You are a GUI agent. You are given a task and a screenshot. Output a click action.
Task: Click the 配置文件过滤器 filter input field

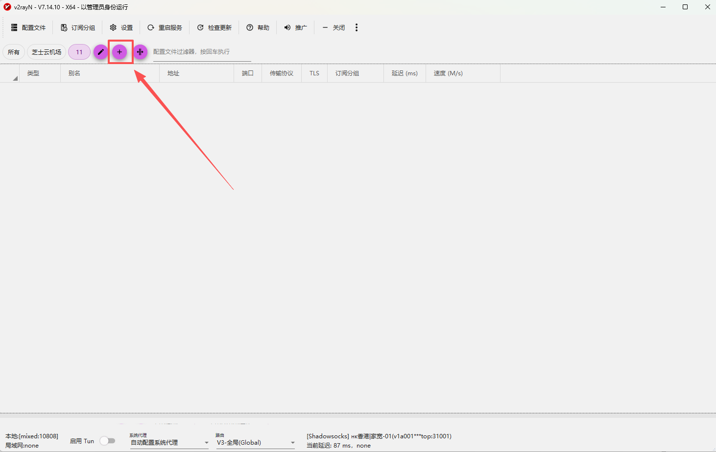[x=202, y=52]
